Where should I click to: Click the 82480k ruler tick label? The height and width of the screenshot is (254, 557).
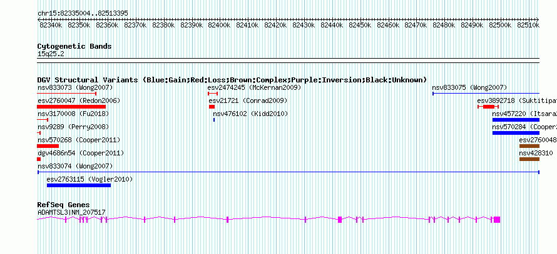pyautogui.click(x=444, y=25)
